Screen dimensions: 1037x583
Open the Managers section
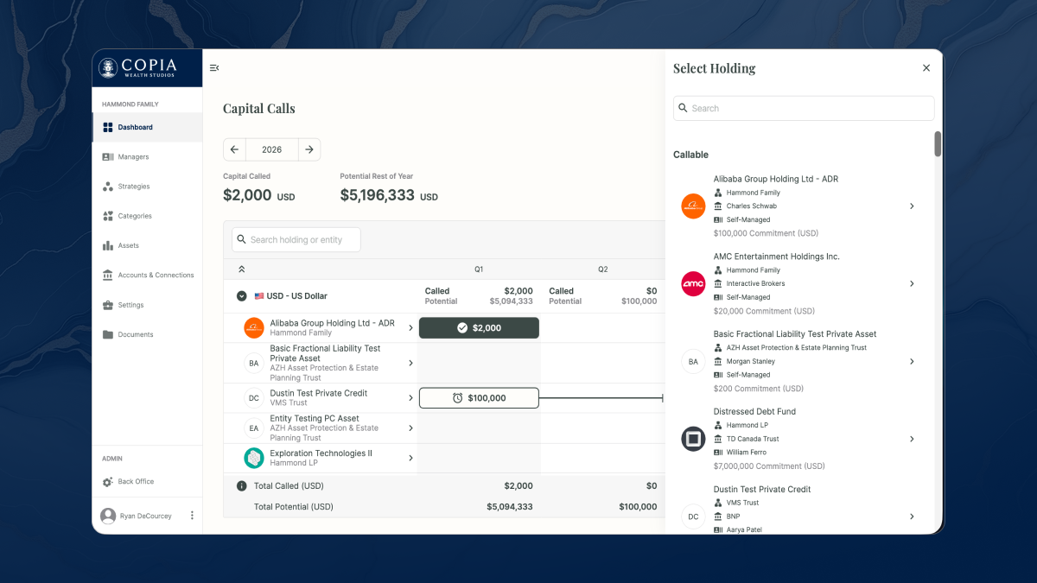[x=133, y=157]
